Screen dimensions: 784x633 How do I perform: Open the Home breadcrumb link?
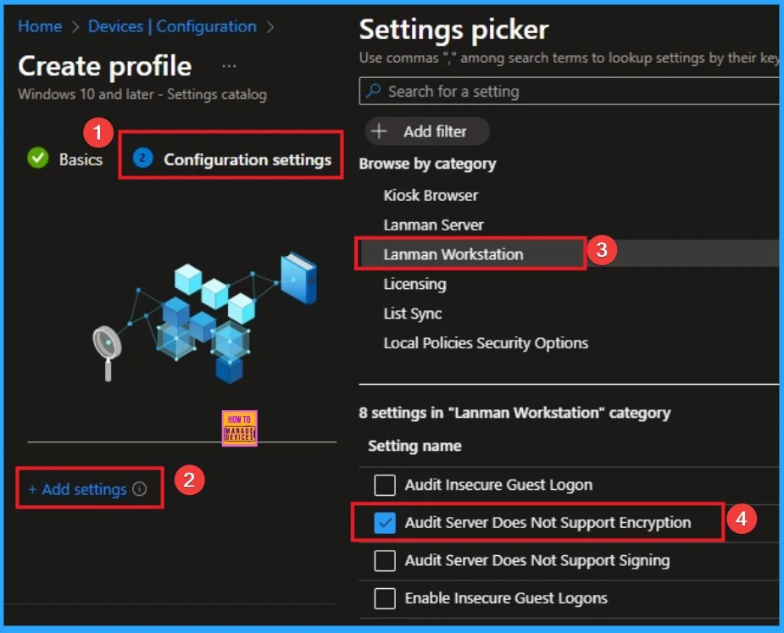click(40, 26)
